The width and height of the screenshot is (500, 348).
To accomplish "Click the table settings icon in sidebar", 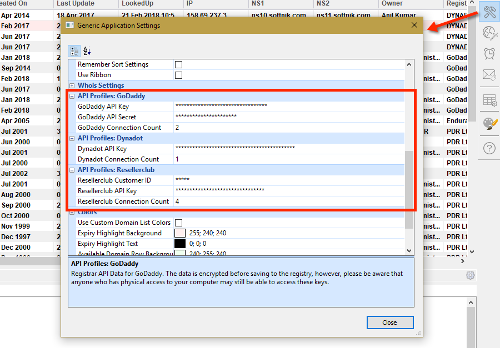I will (x=489, y=100).
